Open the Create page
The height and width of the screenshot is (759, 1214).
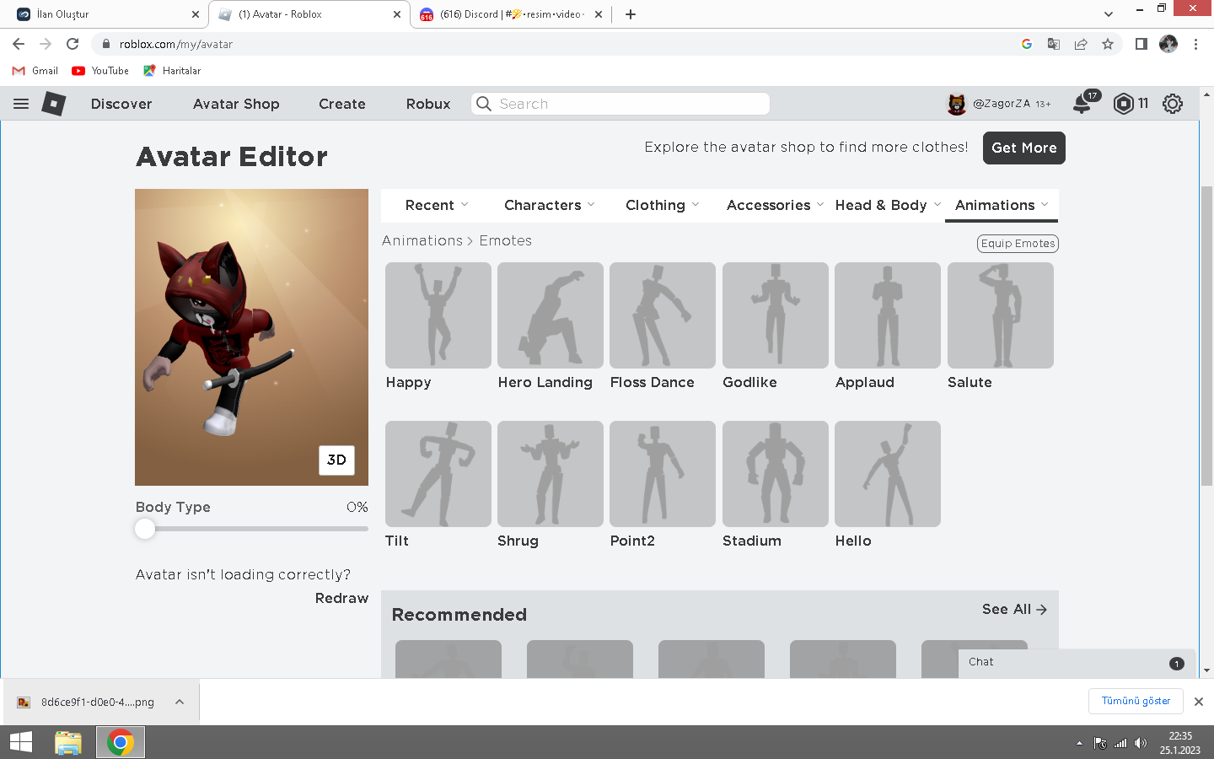coord(342,104)
